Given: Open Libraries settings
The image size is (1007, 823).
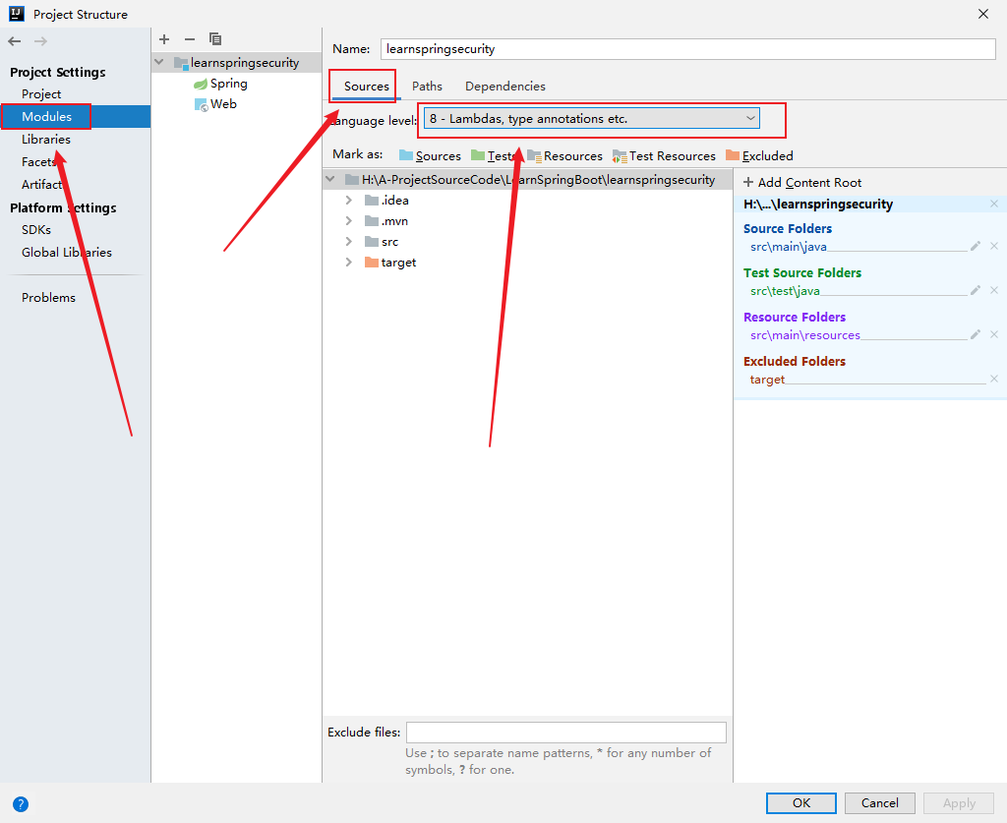Looking at the screenshot, I should [x=46, y=139].
